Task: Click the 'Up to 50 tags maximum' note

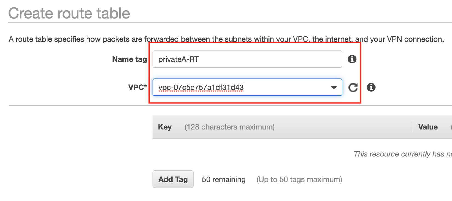Action: coord(299,179)
